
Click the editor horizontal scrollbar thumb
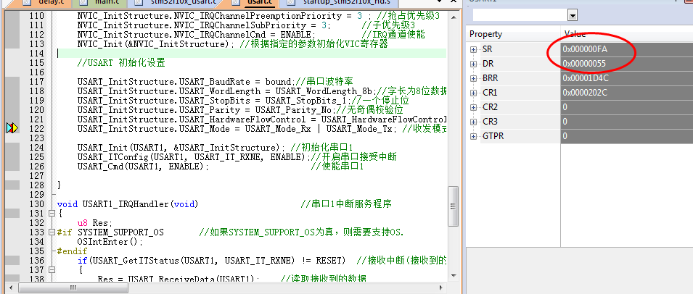click(73, 287)
